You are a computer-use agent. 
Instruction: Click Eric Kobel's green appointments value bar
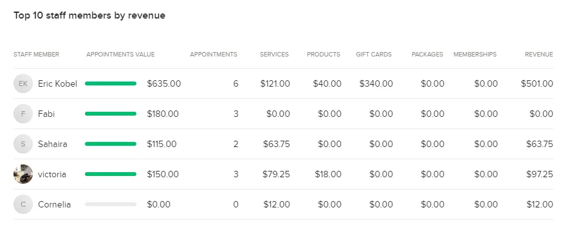111,83
